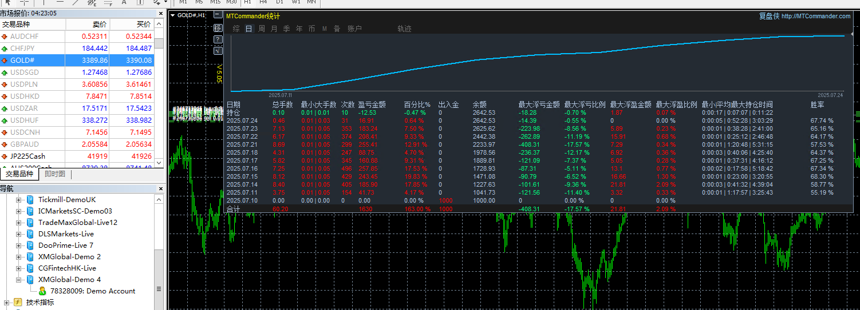Click the up arrow icon beside CHFJPY
The height and width of the screenshot is (310, 860).
[x=5, y=49]
